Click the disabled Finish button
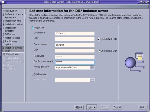The image size is (150, 112). [x=104, y=107]
